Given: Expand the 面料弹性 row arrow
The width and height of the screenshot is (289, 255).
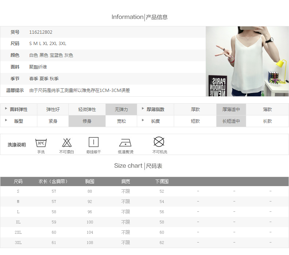Looking at the screenshot, I should click(x=6, y=109).
